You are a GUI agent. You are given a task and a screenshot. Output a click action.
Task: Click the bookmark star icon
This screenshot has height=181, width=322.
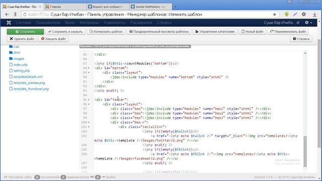pos(275,15)
